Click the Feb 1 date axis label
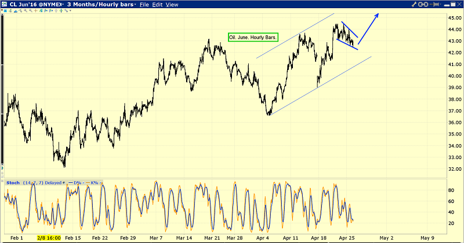This screenshot has height=243, width=464. pyautogui.click(x=17, y=238)
